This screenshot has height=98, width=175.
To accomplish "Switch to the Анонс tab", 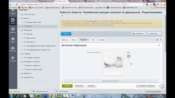I will pos(74,40).
